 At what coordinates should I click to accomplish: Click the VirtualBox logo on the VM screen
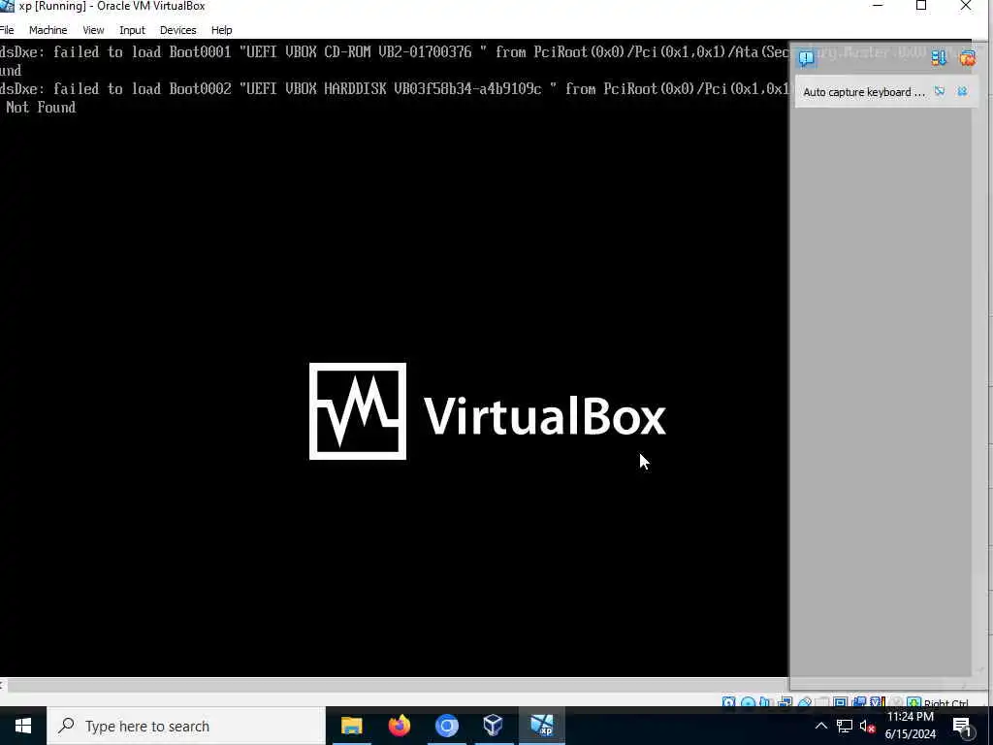tap(487, 411)
